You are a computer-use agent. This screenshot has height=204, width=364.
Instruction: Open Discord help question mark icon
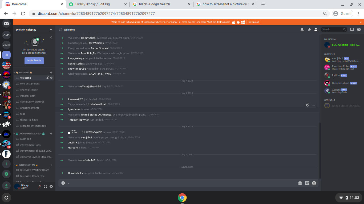[x=359, y=29]
